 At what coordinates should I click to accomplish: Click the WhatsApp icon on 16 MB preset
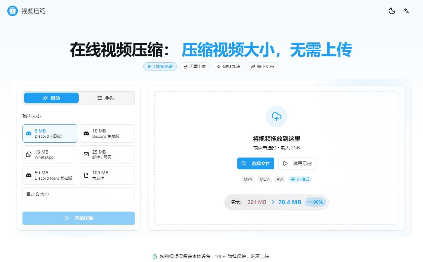(x=28, y=154)
